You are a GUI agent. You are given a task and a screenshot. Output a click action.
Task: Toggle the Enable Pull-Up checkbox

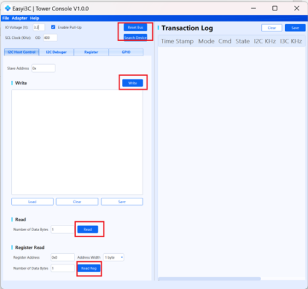pyautogui.click(x=53, y=27)
